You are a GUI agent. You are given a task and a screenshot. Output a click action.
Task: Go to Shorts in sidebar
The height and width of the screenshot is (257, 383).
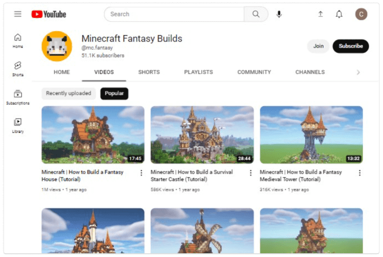point(18,68)
